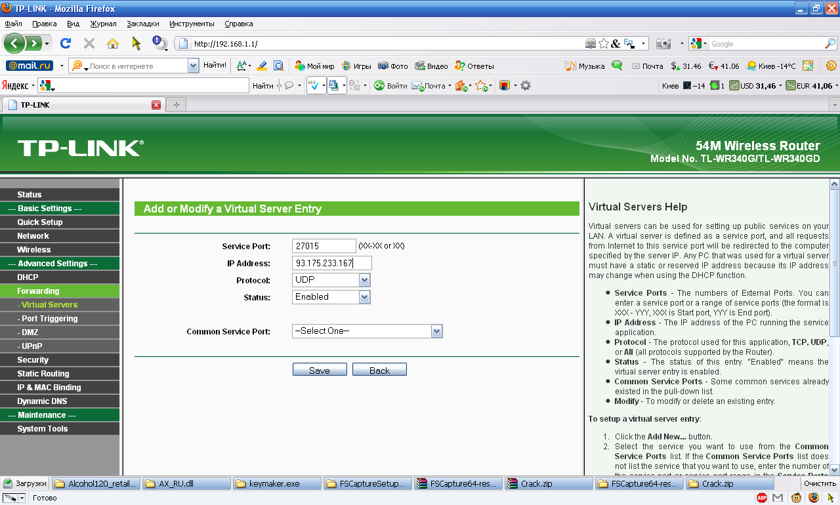
Task: Open the Файл menu
Action: (x=14, y=24)
